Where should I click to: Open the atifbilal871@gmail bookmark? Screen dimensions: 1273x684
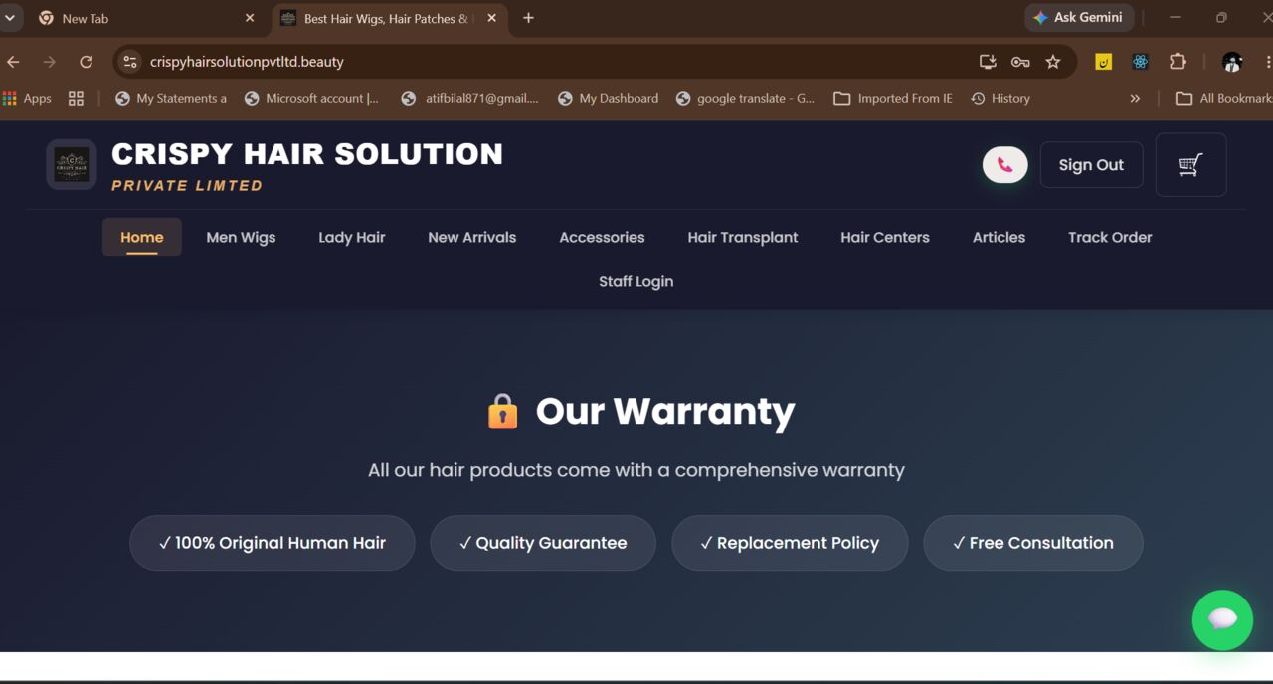pyautogui.click(x=469, y=98)
